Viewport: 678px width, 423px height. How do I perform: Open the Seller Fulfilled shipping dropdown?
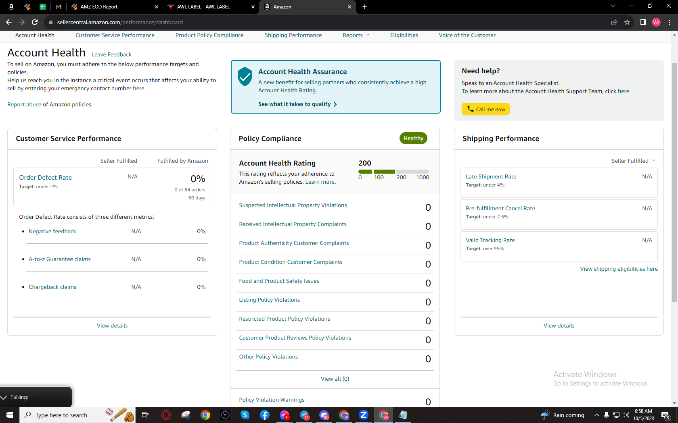tap(634, 161)
